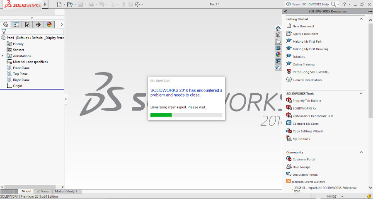Click the Select cursor toolbar icon
Image resolution: width=373 pixels, height=199 pixels.
point(112,4)
